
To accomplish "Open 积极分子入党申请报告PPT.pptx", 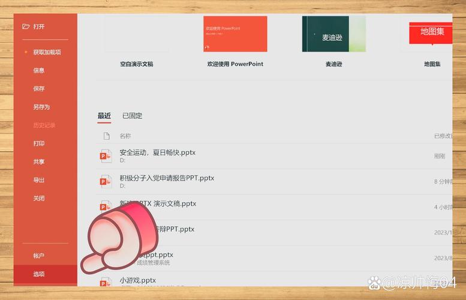I will click(x=274, y=182).
